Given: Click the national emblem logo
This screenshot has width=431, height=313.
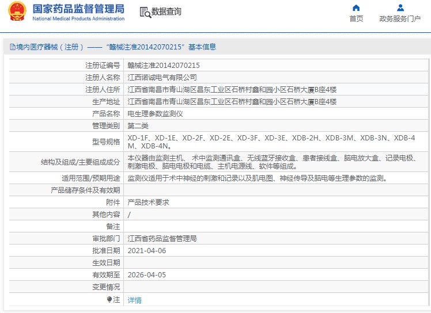Looking at the screenshot, I should (17, 12).
